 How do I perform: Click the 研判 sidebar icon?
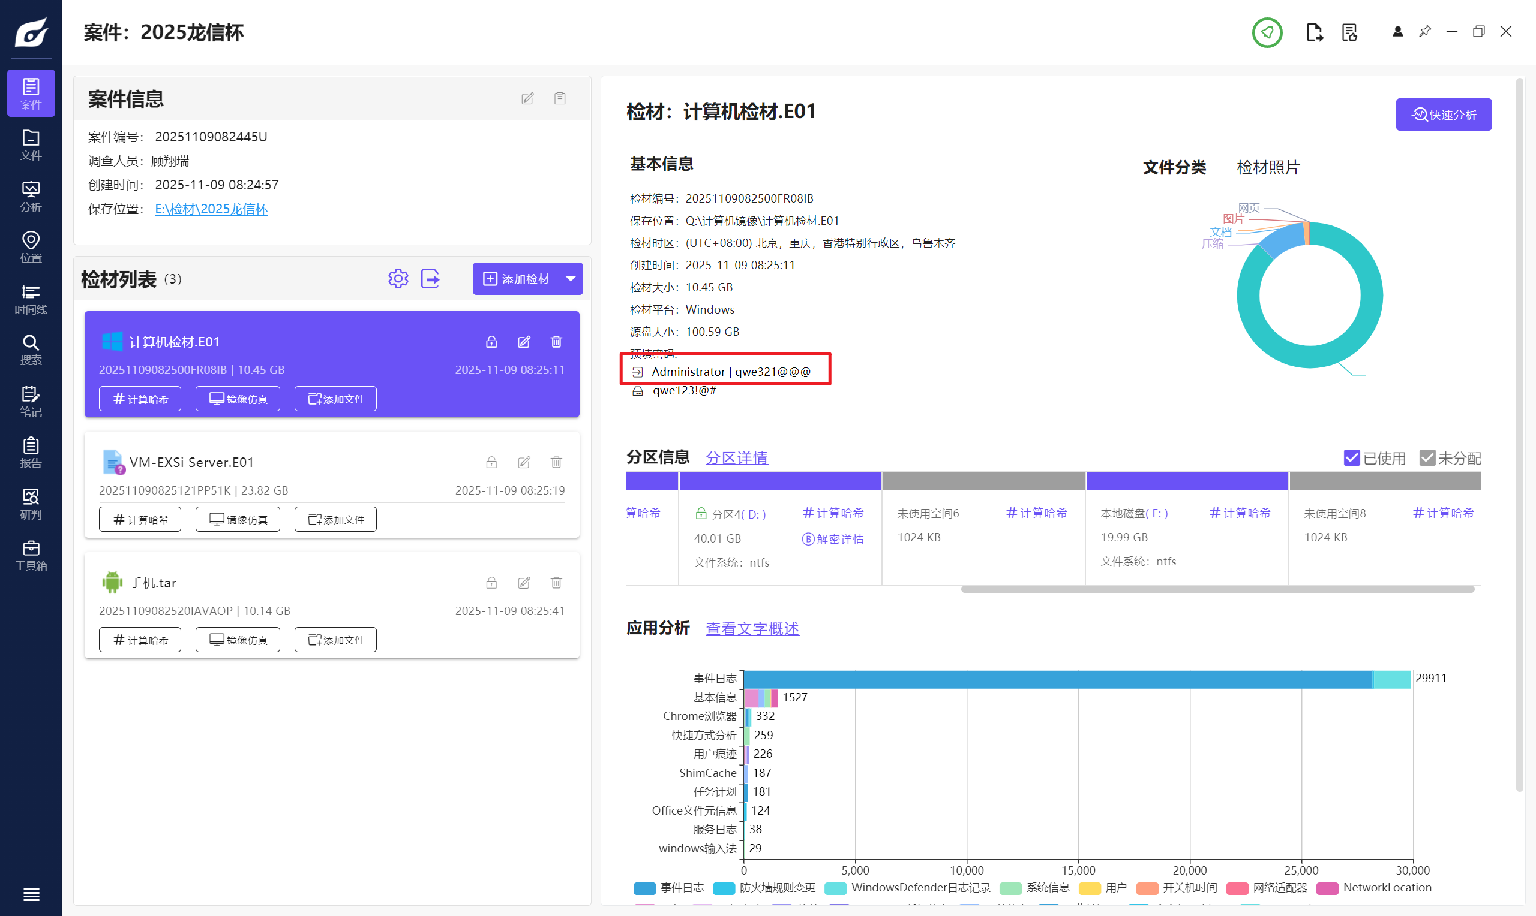31,504
